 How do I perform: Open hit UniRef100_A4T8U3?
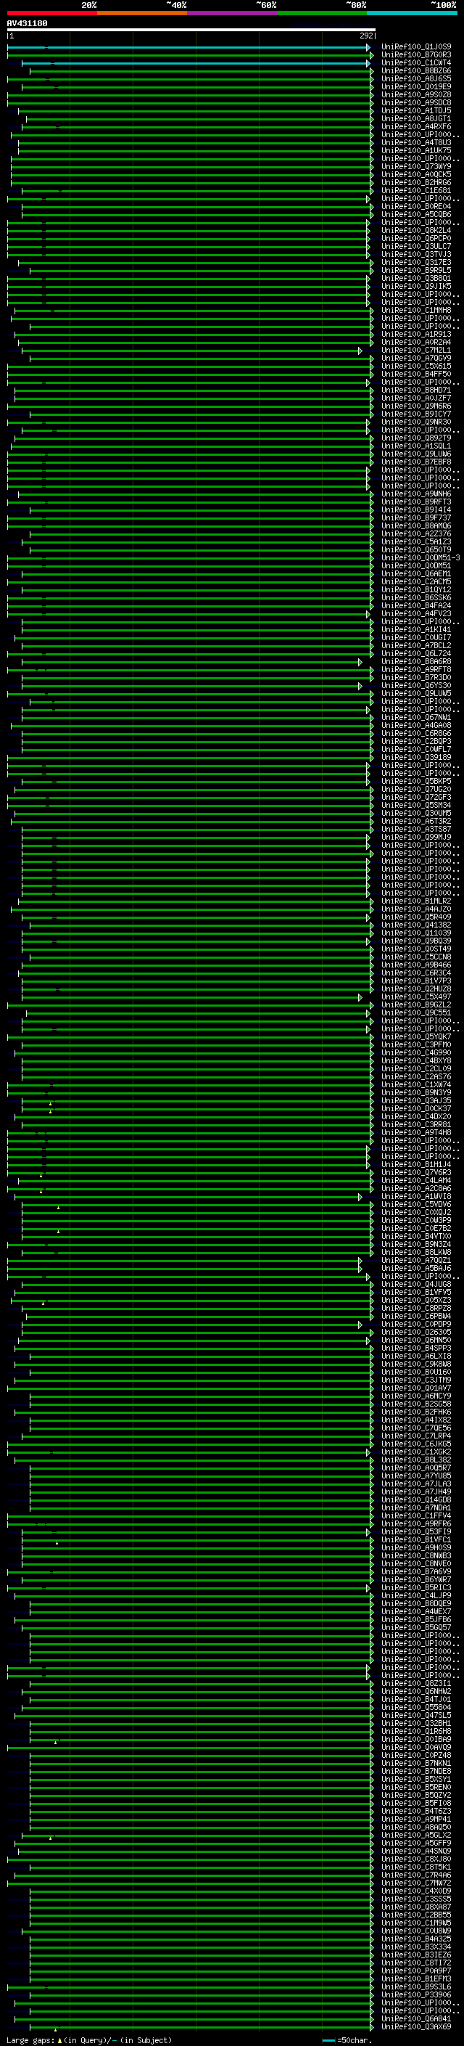click(x=416, y=143)
